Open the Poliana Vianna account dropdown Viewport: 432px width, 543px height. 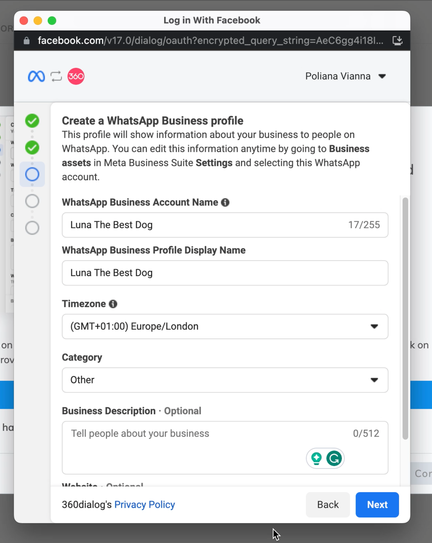tap(345, 76)
